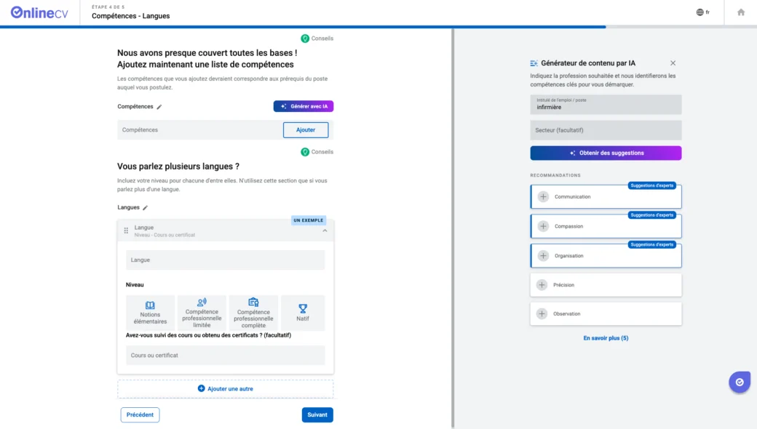Add the Précision suggestion with plus icon

[542, 285]
